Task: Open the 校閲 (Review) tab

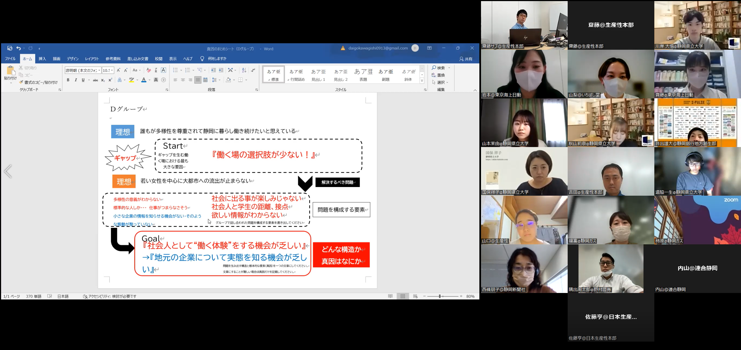Action: [159, 59]
